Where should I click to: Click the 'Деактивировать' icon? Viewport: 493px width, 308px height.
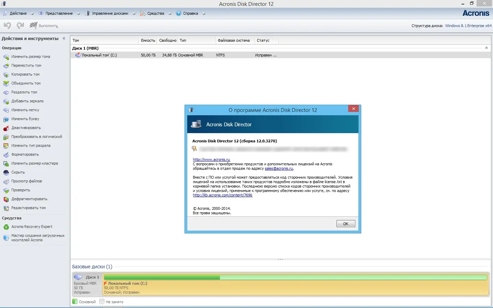(6, 128)
